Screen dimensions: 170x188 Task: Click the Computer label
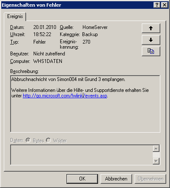click(x=20, y=61)
